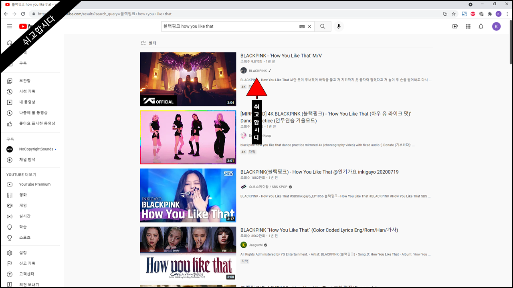513x288 pixels.
Task: Click the search text field
Action: [x=230, y=26]
